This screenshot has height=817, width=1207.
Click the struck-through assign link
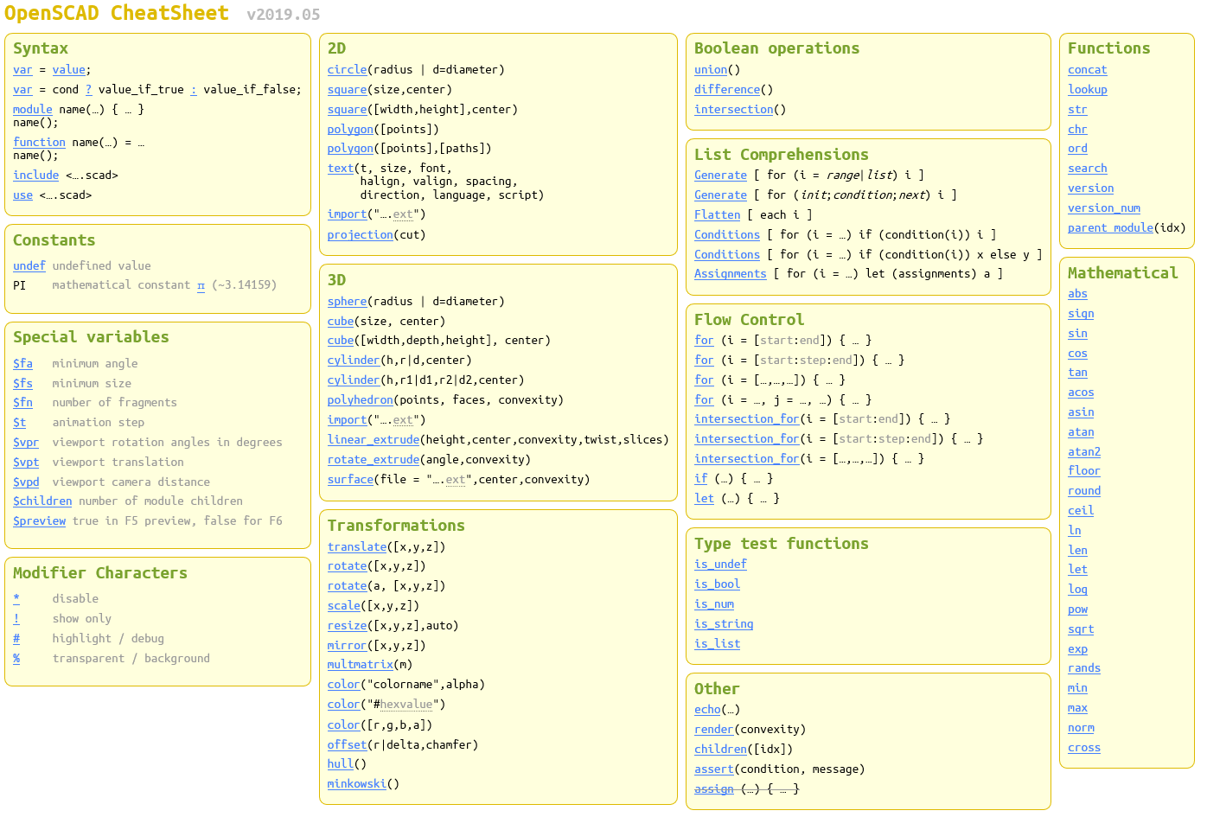(714, 789)
